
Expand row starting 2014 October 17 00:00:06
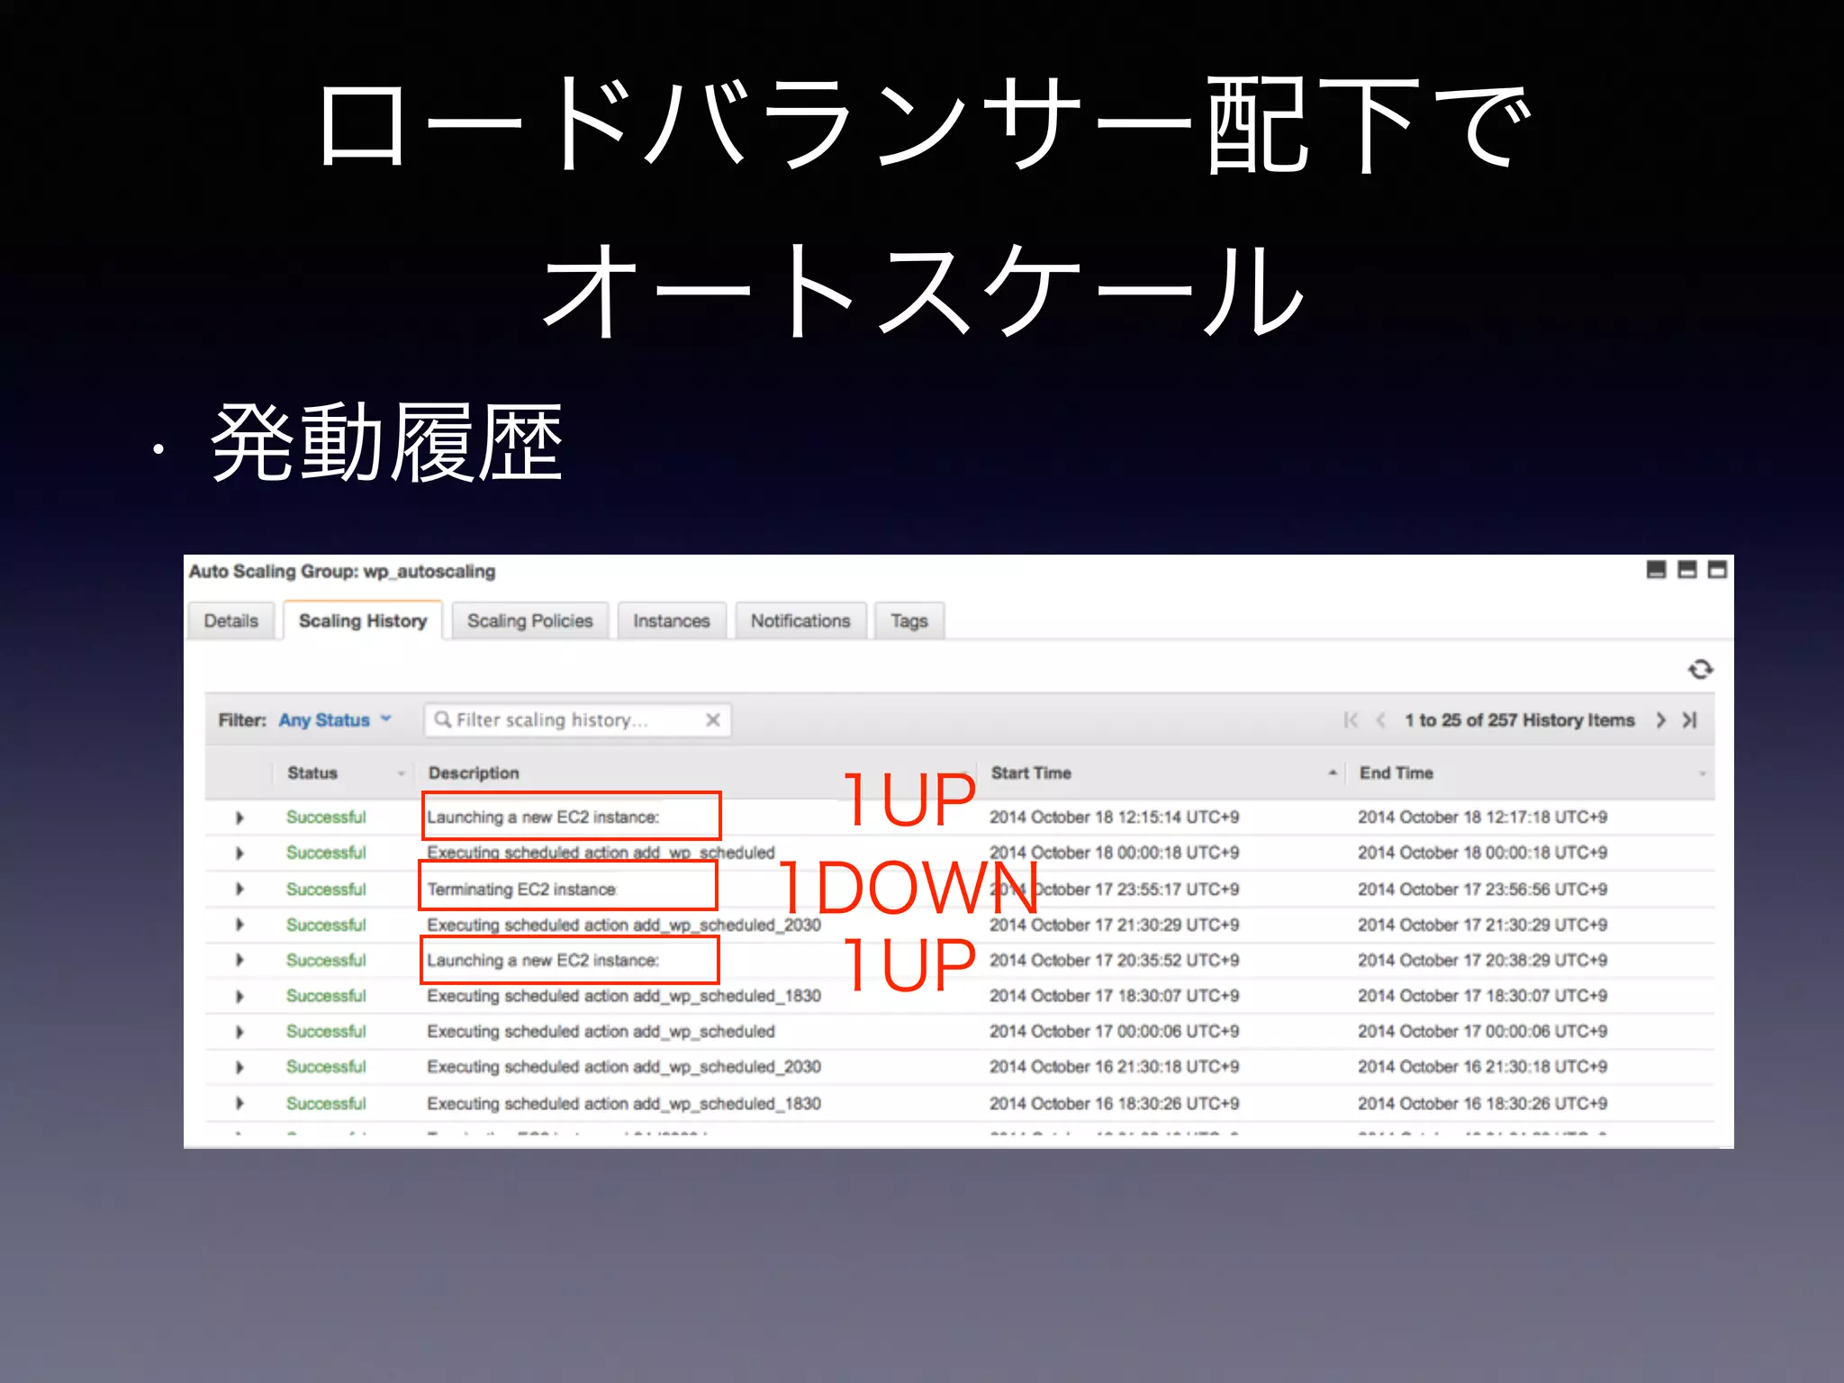[x=240, y=1031]
